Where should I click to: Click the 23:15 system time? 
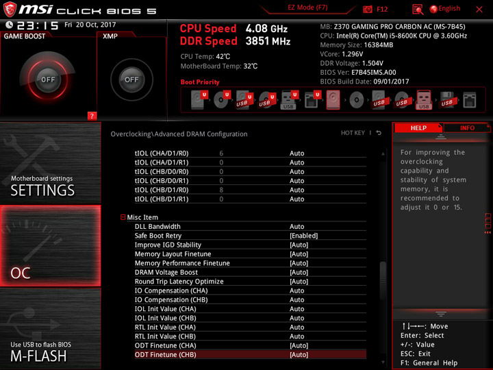tap(38, 25)
